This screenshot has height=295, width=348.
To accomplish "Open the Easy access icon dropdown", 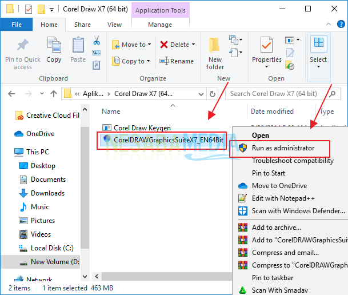I will coord(235,53).
